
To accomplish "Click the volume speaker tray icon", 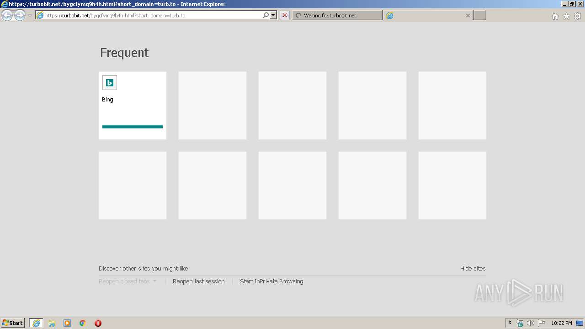I will tap(530, 323).
